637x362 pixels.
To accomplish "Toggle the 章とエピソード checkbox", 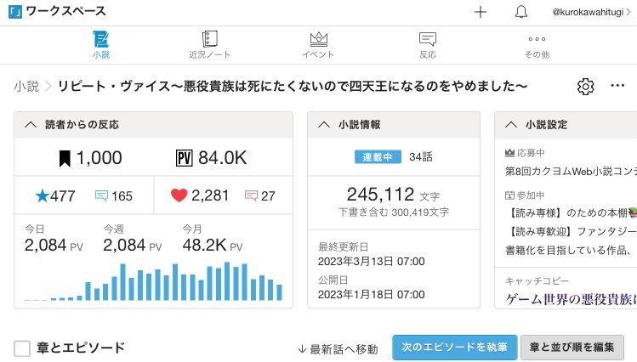I will (23, 348).
